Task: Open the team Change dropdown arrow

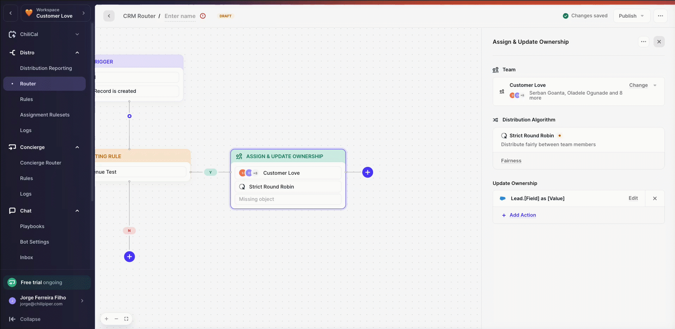Action: pyautogui.click(x=655, y=85)
